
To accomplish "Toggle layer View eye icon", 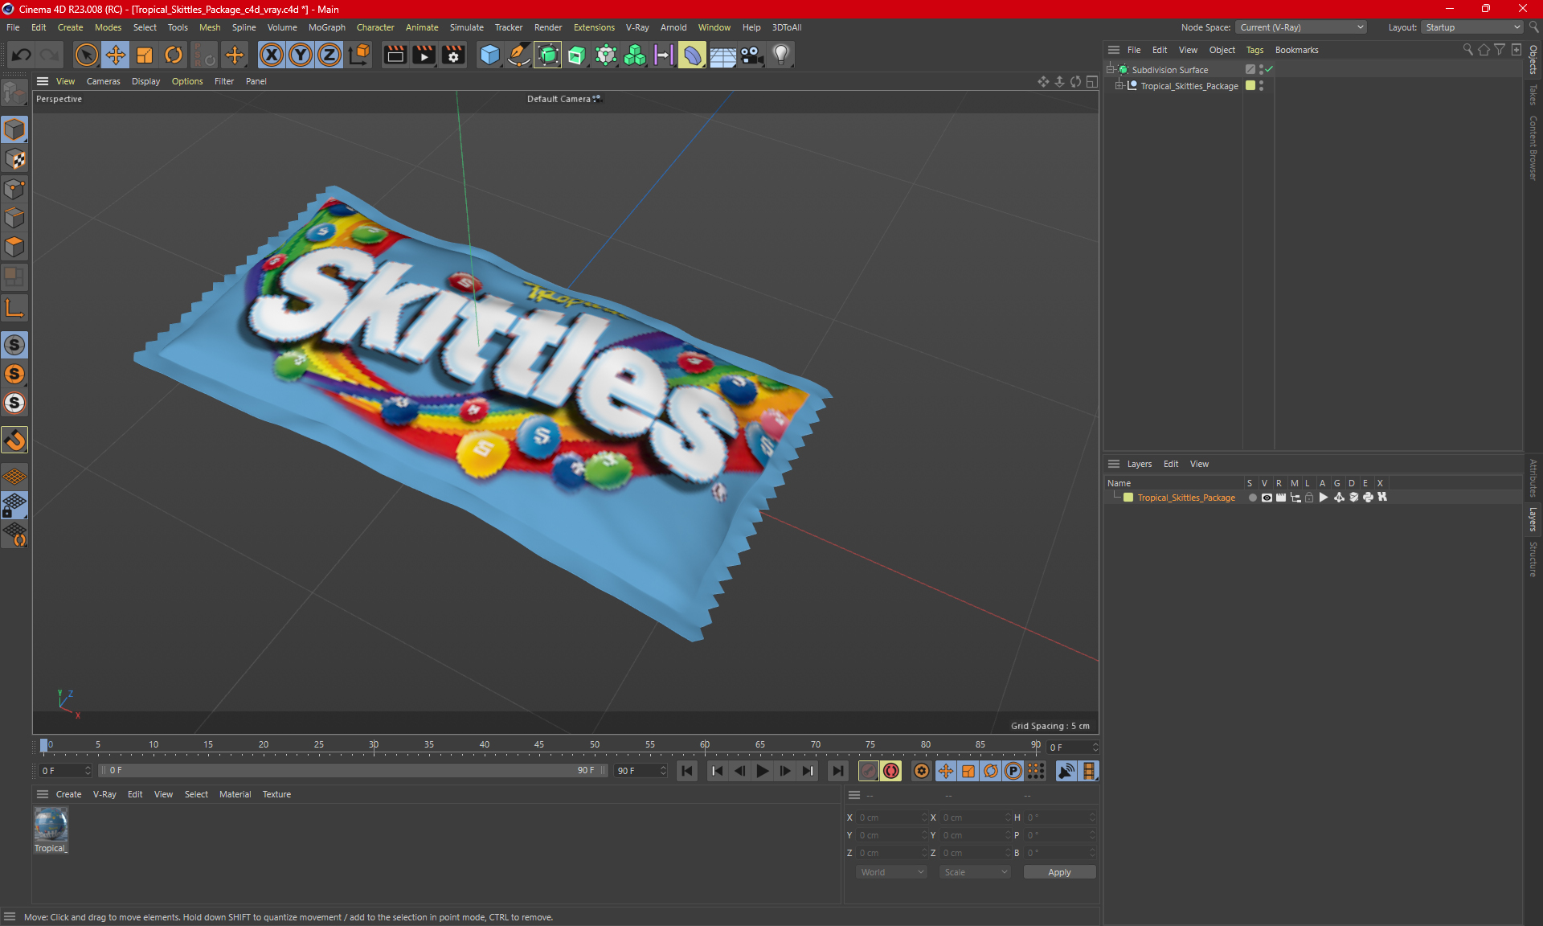I will pyautogui.click(x=1267, y=498).
